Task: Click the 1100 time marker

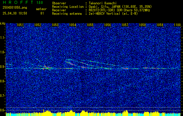Action: 177,25
